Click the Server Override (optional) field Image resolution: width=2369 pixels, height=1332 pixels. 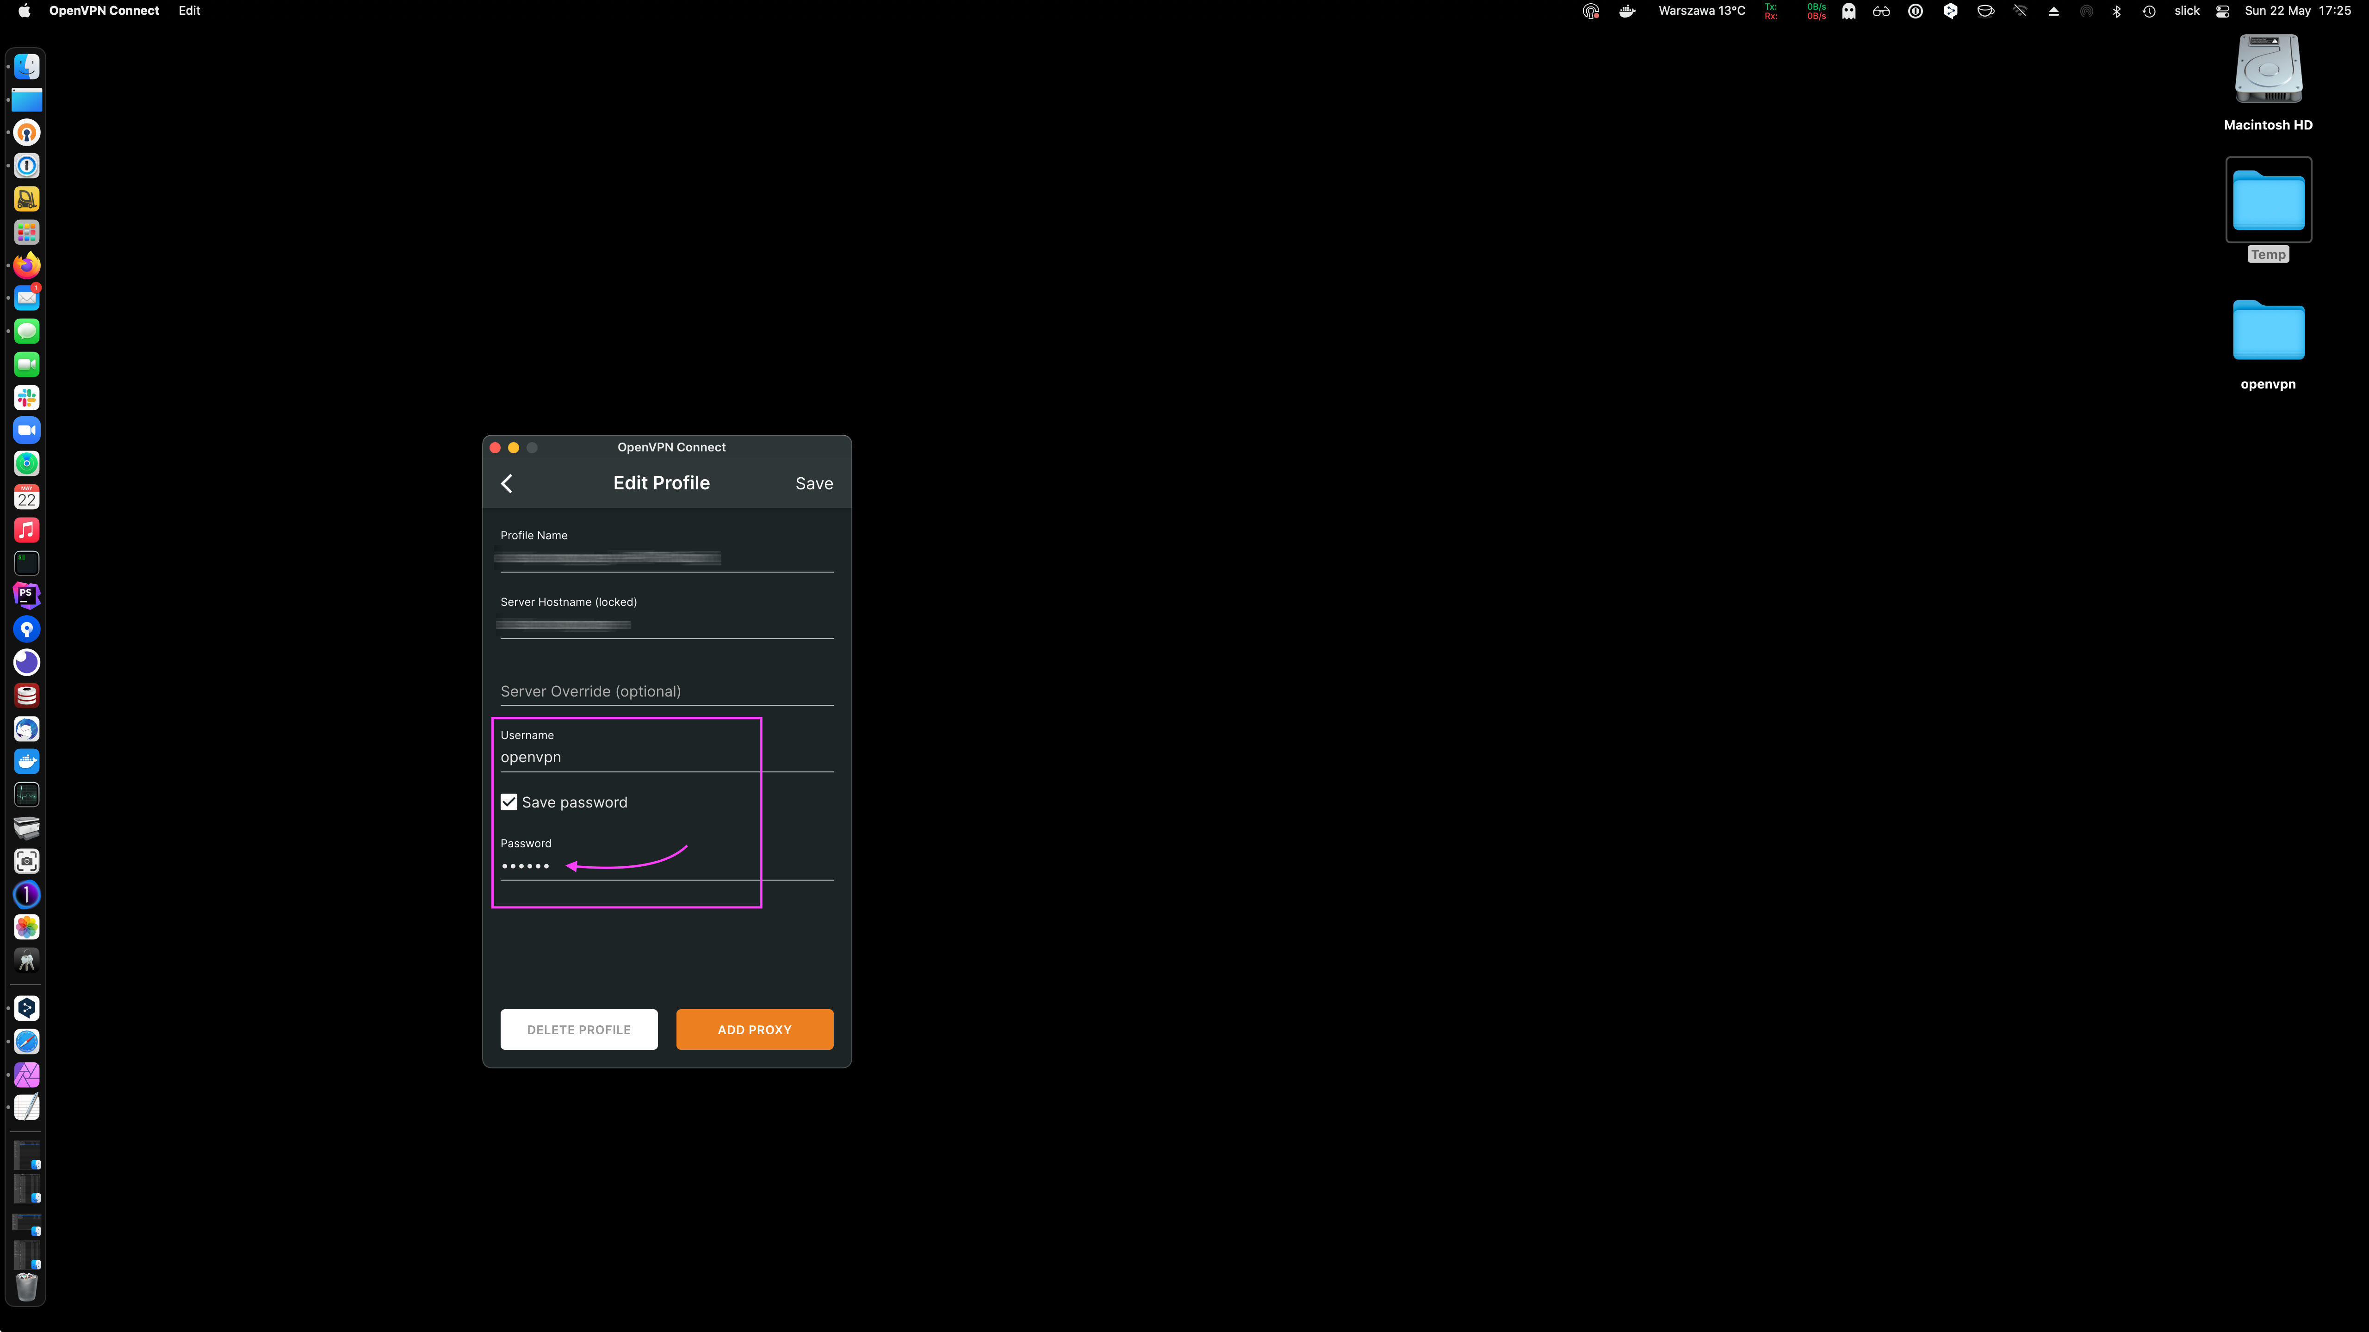pyautogui.click(x=667, y=691)
